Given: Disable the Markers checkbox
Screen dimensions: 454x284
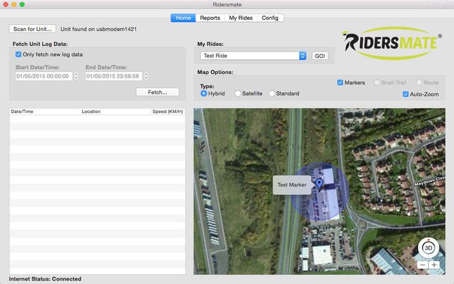Looking at the screenshot, I should 340,82.
